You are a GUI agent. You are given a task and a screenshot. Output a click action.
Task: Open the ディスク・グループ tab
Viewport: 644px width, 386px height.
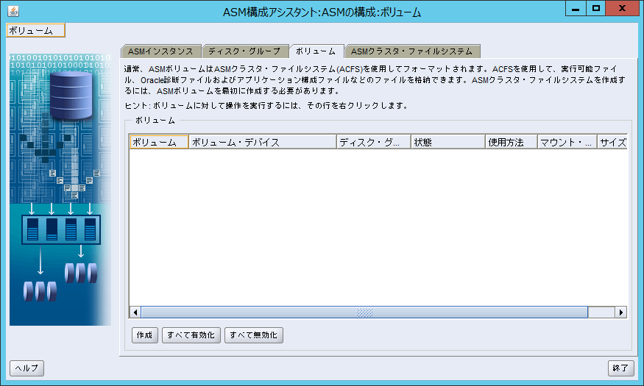[x=244, y=51]
